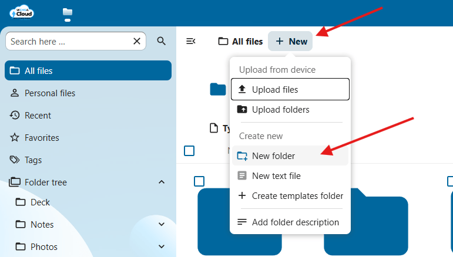This screenshot has height=257, width=453.
Task: Open the second large folder thumbnail
Action: pos(366,222)
